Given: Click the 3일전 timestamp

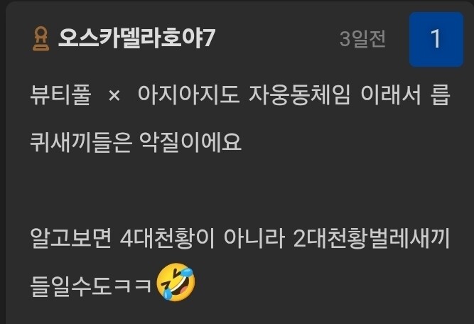Looking at the screenshot, I should click(362, 39).
